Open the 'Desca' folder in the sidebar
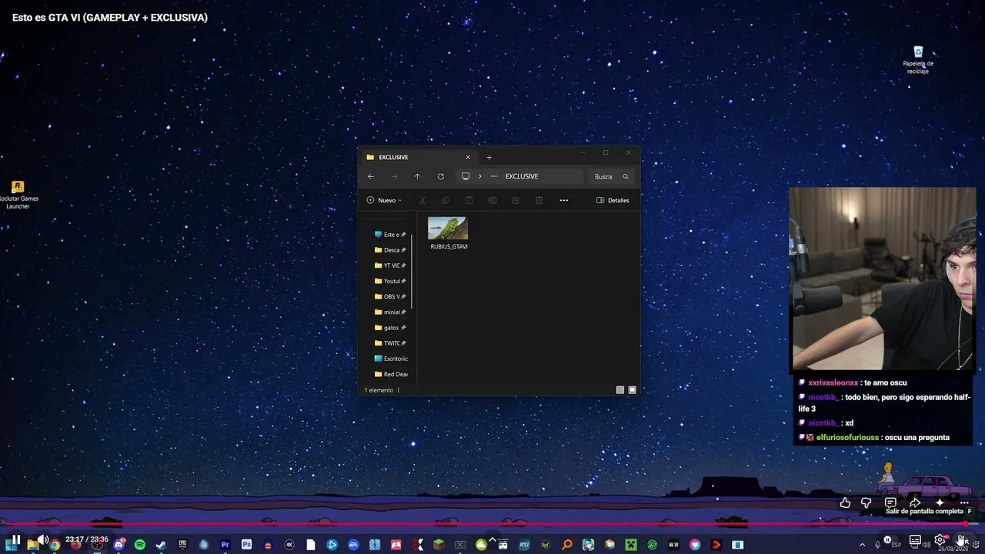Image resolution: width=985 pixels, height=554 pixels. coord(390,250)
